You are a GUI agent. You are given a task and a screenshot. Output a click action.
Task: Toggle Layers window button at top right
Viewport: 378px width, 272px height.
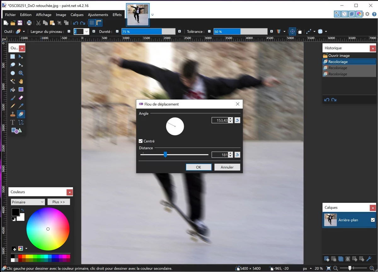pyautogui.click(x=352, y=14)
